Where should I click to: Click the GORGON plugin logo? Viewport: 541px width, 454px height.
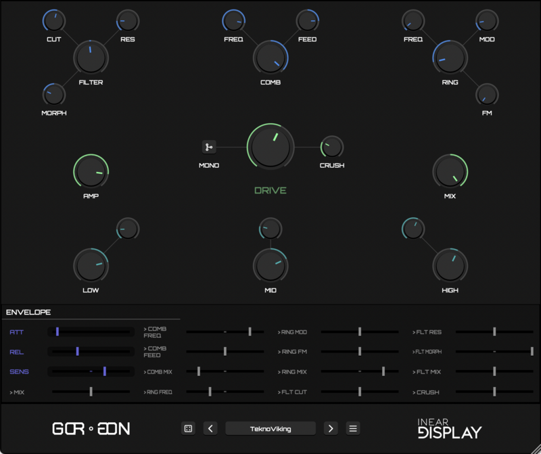(91, 428)
